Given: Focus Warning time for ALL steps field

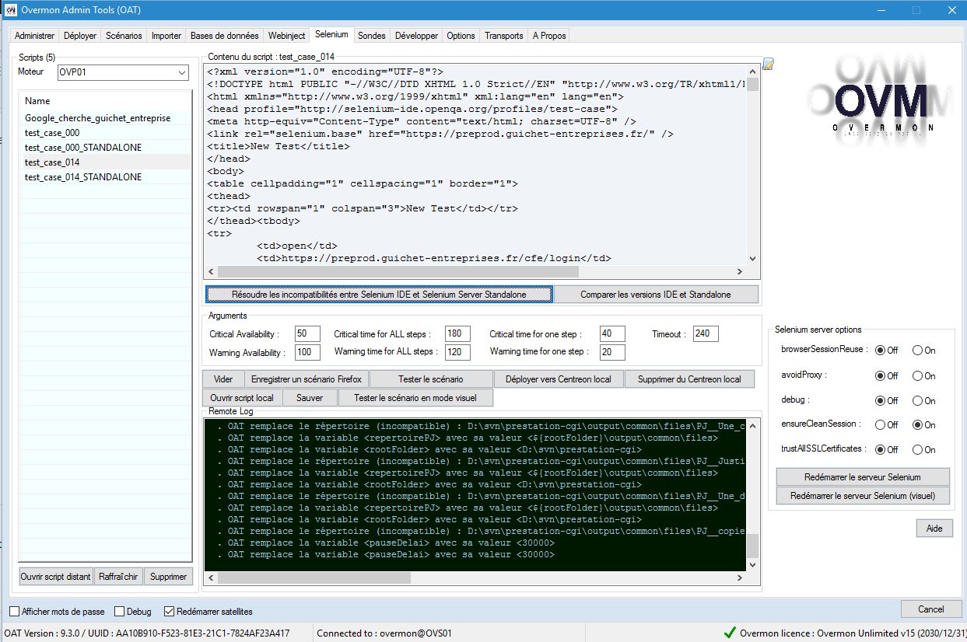Looking at the screenshot, I should coord(457,352).
